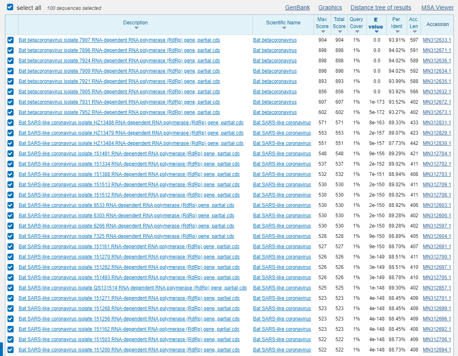This screenshot has height=356, width=458.
Task: Uncheck the row for isolate 151200
Action: click(10, 350)
